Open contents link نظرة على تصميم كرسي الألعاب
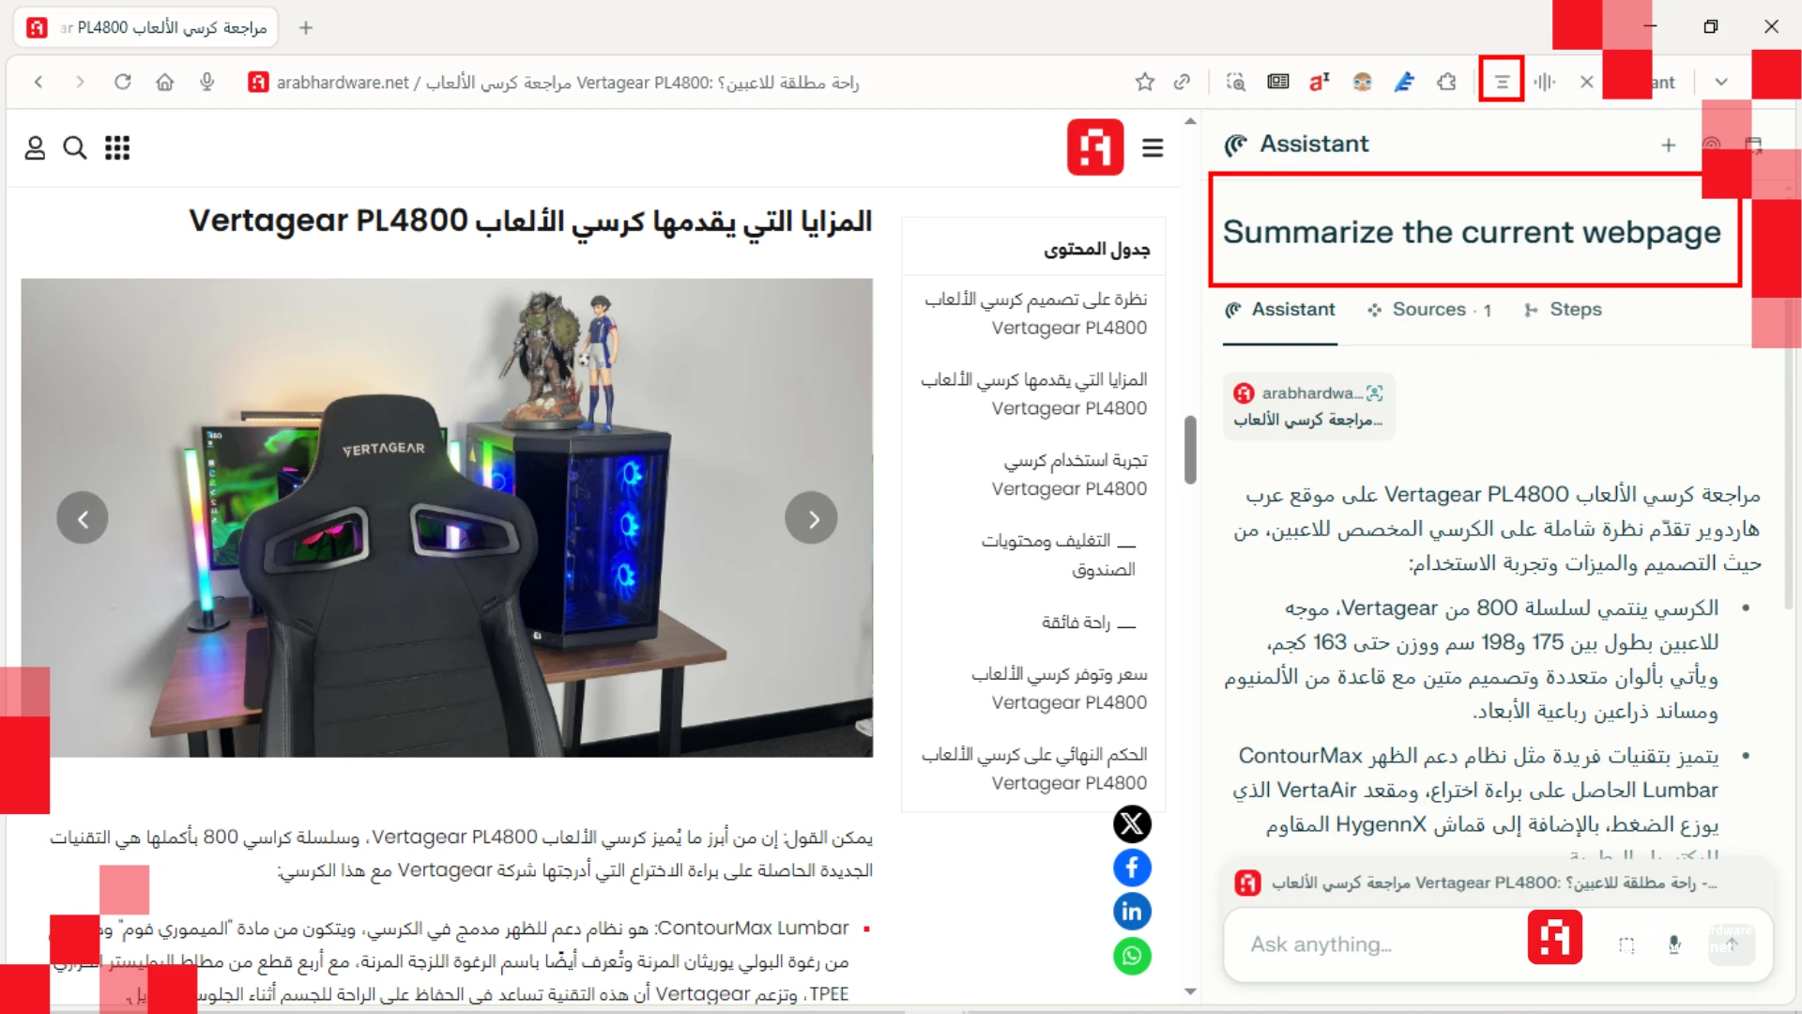The width and height of the screenshot is (1802, 1014). pos(1034,314)
